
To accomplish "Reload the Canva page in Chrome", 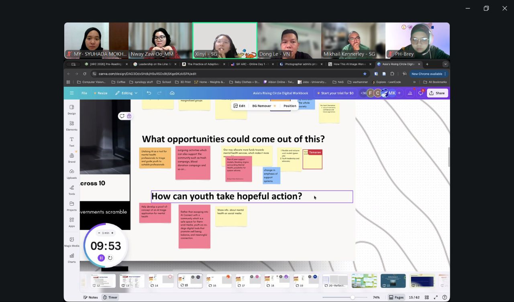I will pos(85,74).
